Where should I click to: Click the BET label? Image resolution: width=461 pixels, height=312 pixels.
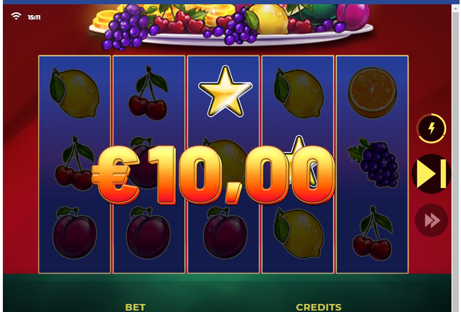click(135, 307)
